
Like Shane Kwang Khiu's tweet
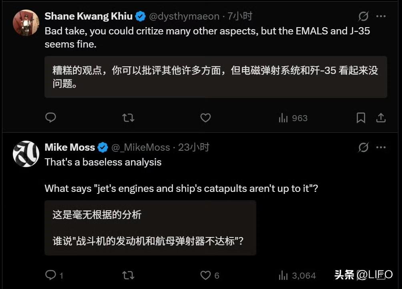(205, 118)
